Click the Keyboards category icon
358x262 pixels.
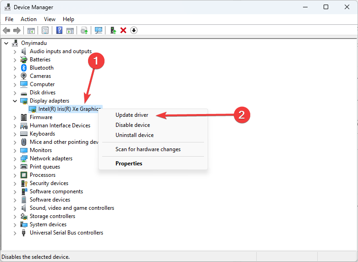(x=24, y=134)
